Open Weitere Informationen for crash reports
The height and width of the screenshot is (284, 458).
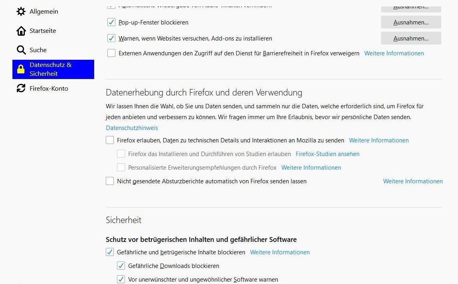(x=413, y=181)
